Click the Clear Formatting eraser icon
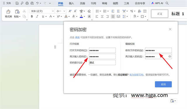The width and height of the screenshot is (187, 109). coord(89,11)
